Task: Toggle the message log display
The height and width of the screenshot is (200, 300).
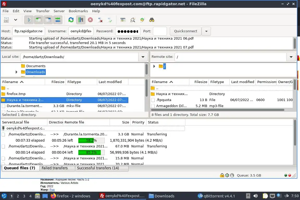Action: tap(29, 20)
